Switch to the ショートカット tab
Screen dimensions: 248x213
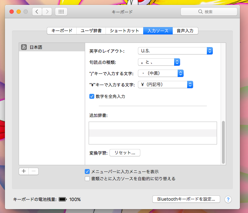[125, 31]
